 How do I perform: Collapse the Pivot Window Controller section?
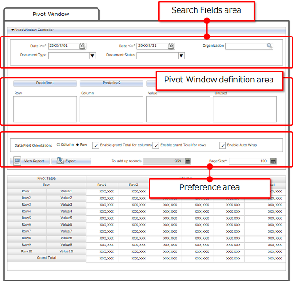[x=13, y=30]
